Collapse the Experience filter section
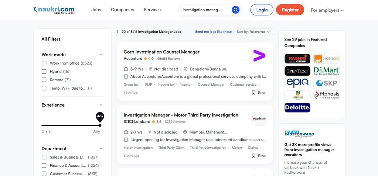 [x=101, y=105]
